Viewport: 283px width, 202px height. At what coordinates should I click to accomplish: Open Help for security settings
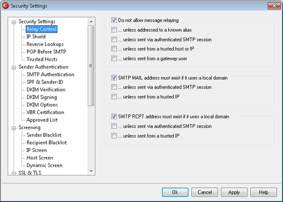[263, 192]
